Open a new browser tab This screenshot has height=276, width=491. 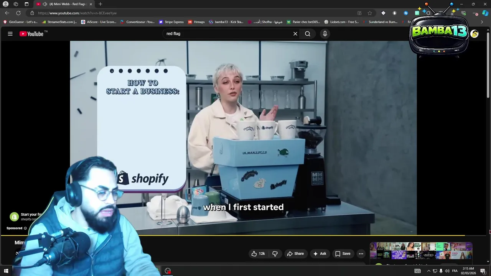pyautogui.click(x=100, y=4)
